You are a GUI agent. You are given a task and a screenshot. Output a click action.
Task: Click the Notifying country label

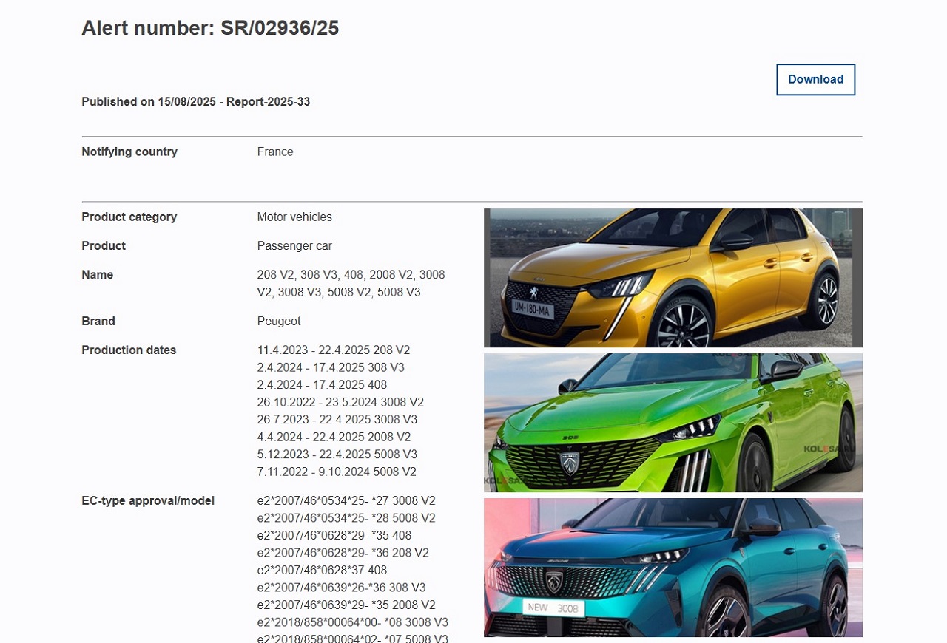129,152
